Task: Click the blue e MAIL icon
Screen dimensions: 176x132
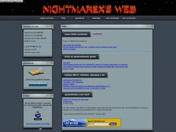Action: [x=38, y=115]
